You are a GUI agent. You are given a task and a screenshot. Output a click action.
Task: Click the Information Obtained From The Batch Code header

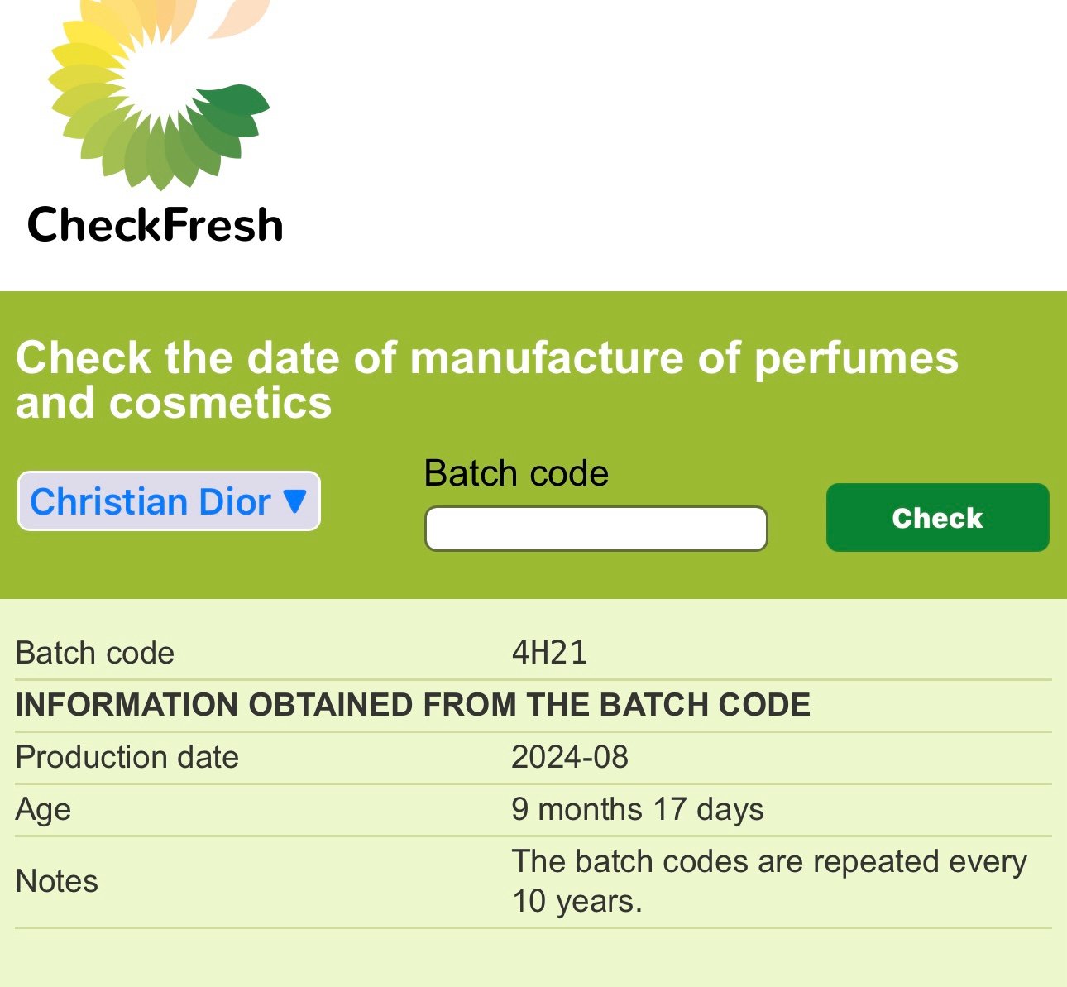click(x=413, y=705)
